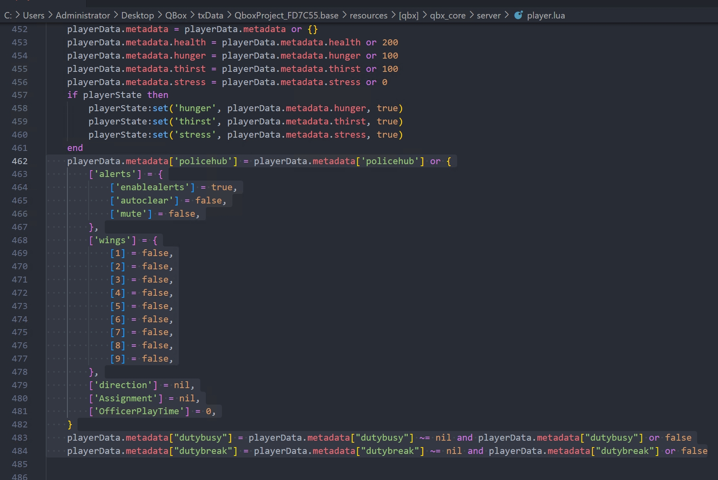This screenshot has width=718, height=480.
Task: Open the QBox breadcrumb folder
Action: coord(176,16)
